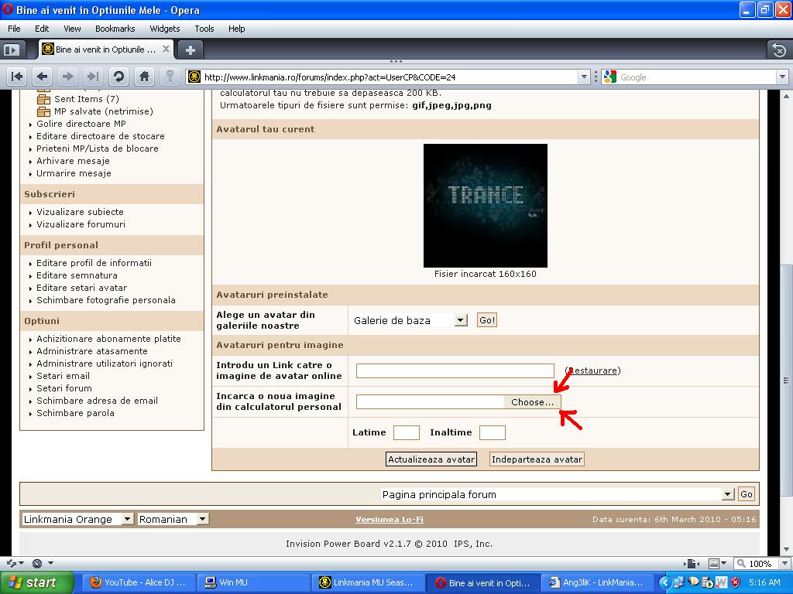The width and height of the screenshot is (793, 594).
Task: Click the Windows Start button
Action: tap(36, 582)
